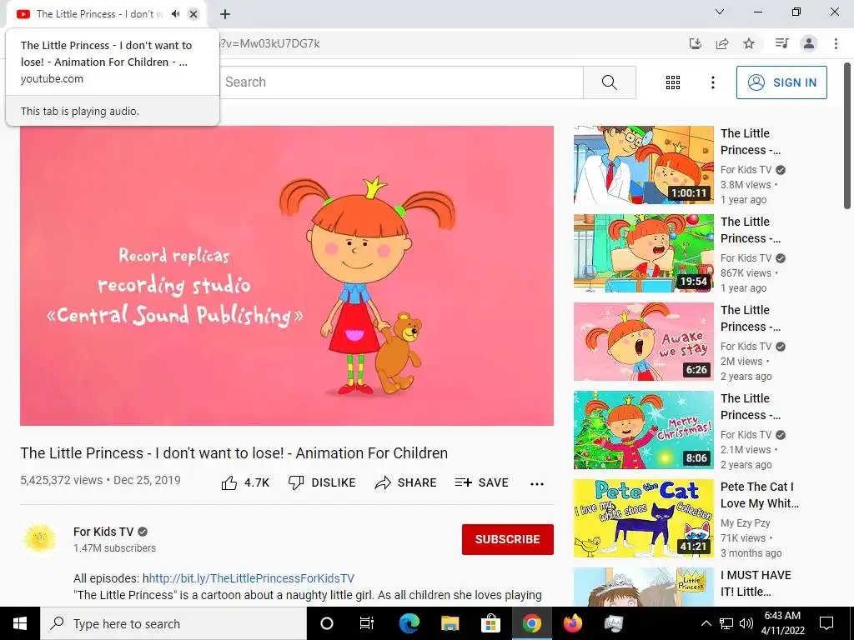This screenshot has height=640, width=854.
Task: Open Microsoft Store from taskbar
Action: [490, 623]
